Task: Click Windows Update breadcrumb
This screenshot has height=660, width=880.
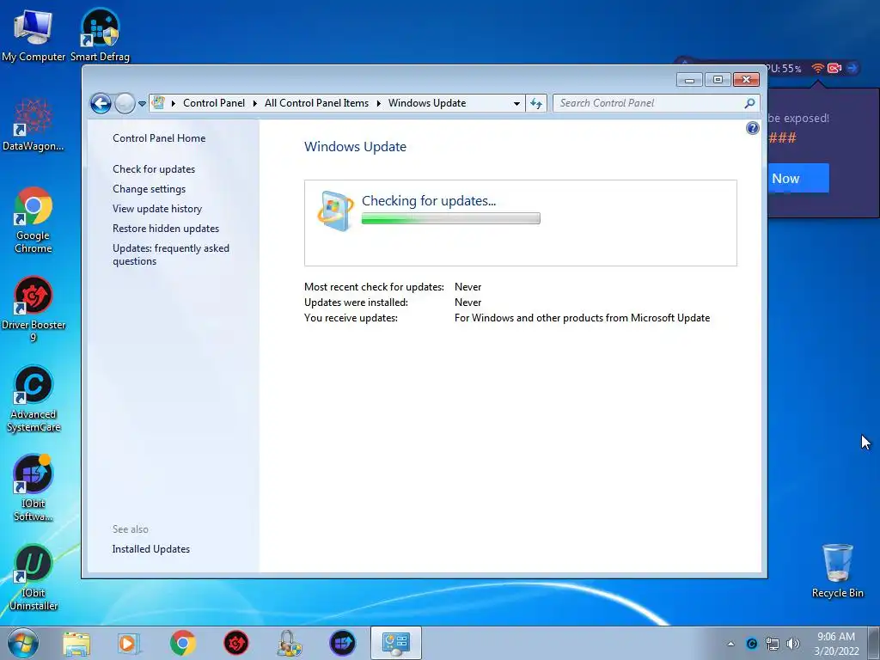Action: [427, 103]
